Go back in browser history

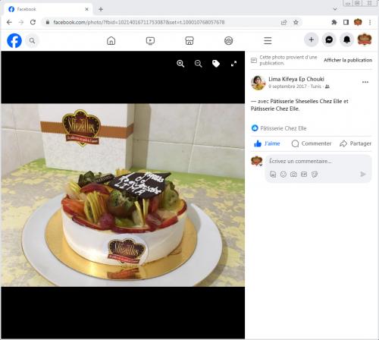coord(9,22)
